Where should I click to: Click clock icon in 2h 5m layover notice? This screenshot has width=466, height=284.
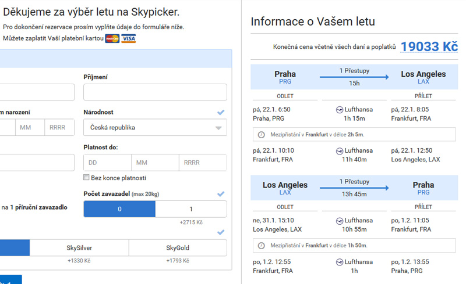(261, 135)
